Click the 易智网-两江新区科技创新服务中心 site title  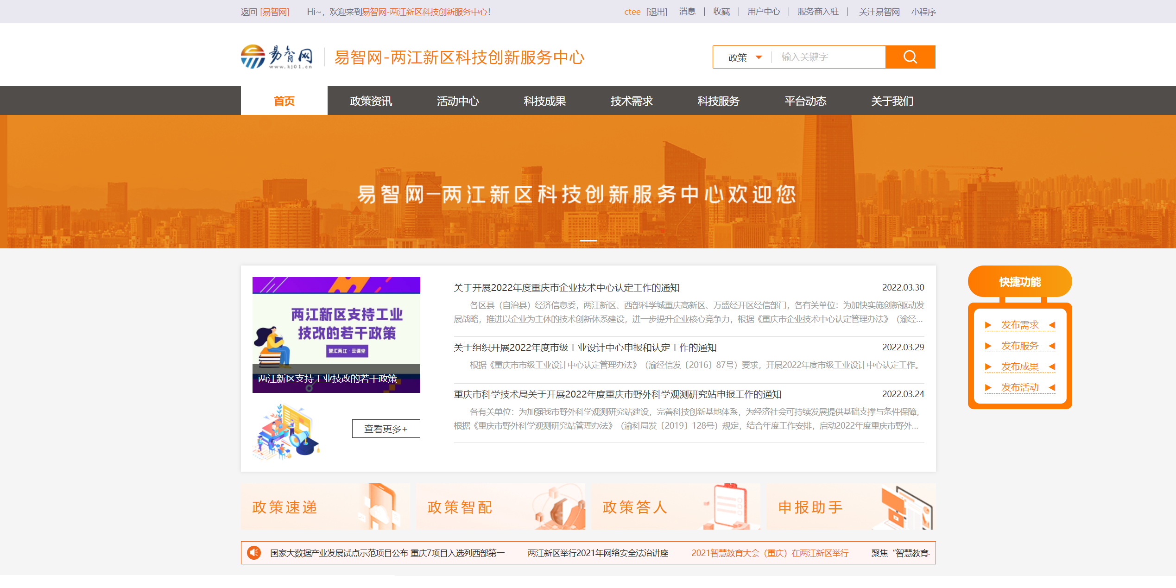coord(459,57)
